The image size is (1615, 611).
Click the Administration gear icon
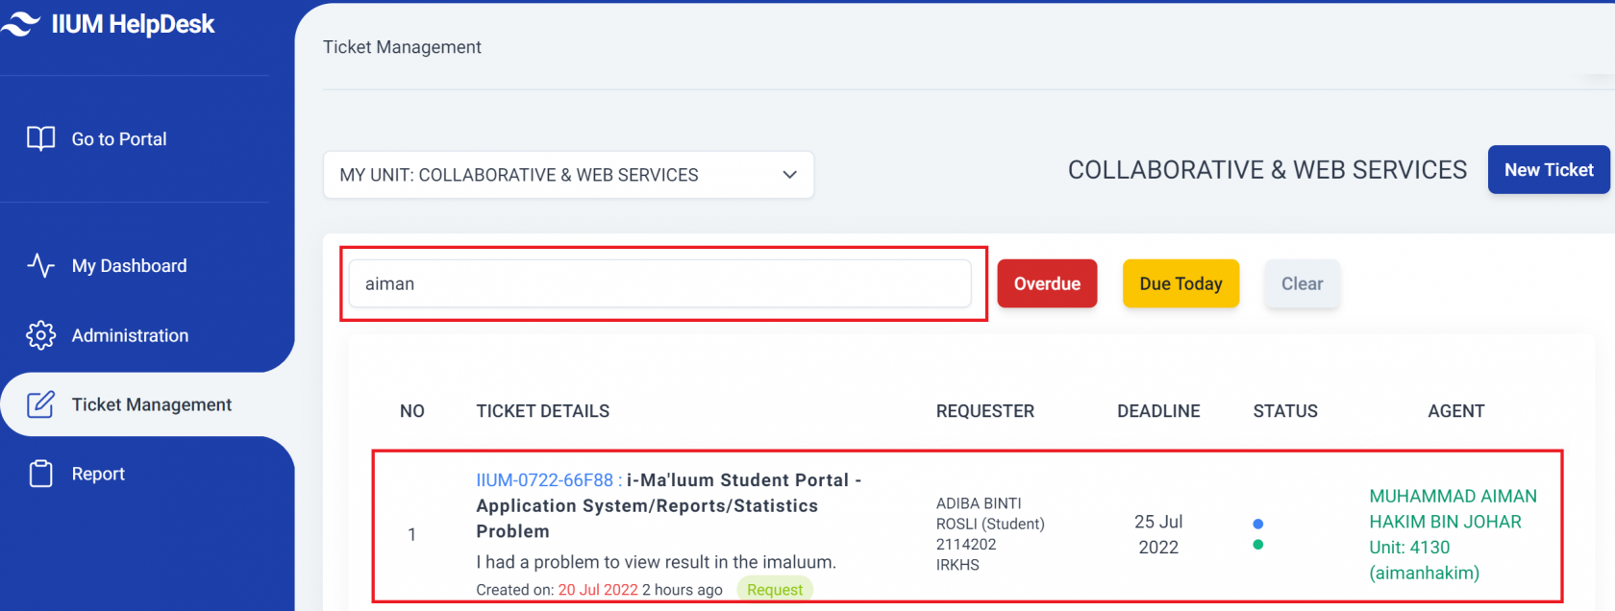[x=40, y=335]
